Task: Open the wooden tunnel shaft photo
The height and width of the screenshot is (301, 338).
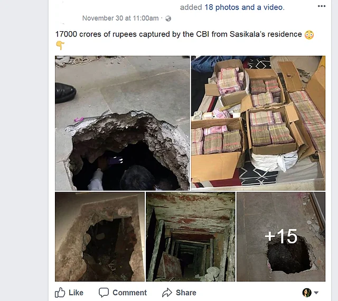Action: pyautogui.click(x=191, y=236)
